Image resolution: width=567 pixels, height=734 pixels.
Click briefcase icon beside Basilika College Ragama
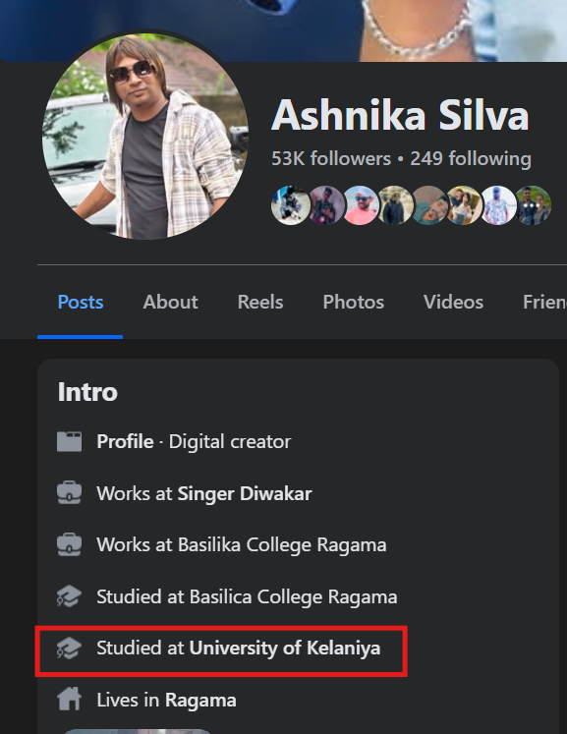coord(70,544)
